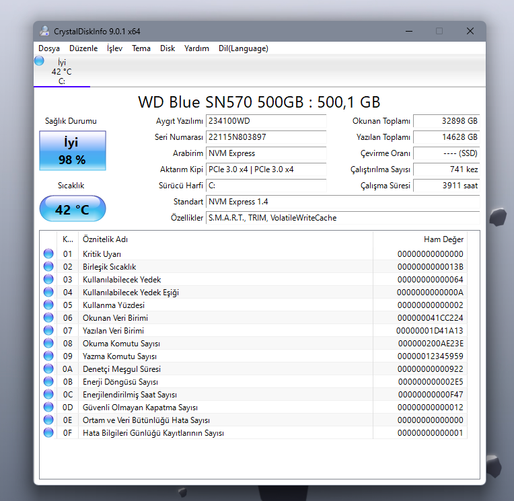Open the Disk menu
This screenshot has height=501, width=514.
(x=167, y=48)
